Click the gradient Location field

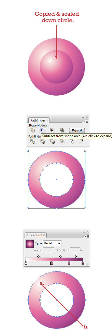point(75,250)
